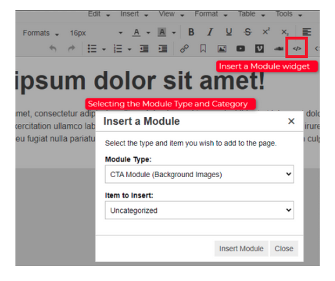Open the Module Type dropdown
Viewport: 335px width, 281px height.
[x=200, y=174]
